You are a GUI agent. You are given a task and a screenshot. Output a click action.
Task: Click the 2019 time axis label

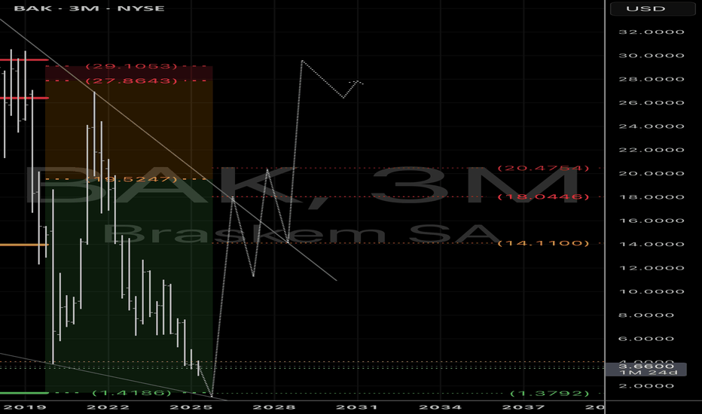tap(25, 407)
